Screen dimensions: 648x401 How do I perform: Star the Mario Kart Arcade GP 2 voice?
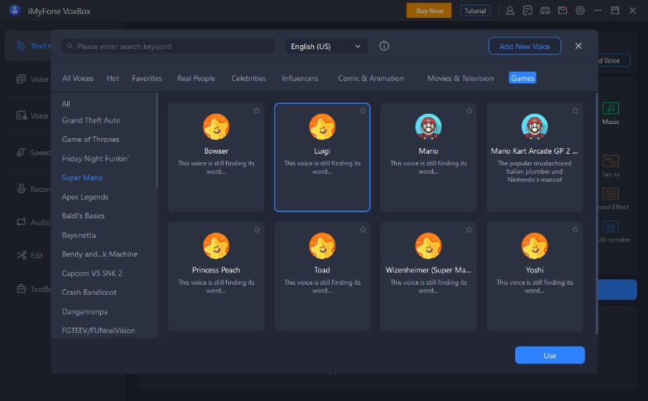tap(575, 111)
